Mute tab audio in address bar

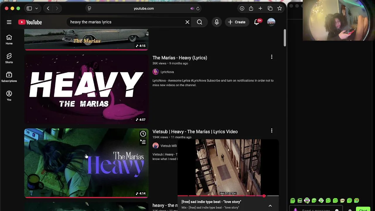pos(192,8)
